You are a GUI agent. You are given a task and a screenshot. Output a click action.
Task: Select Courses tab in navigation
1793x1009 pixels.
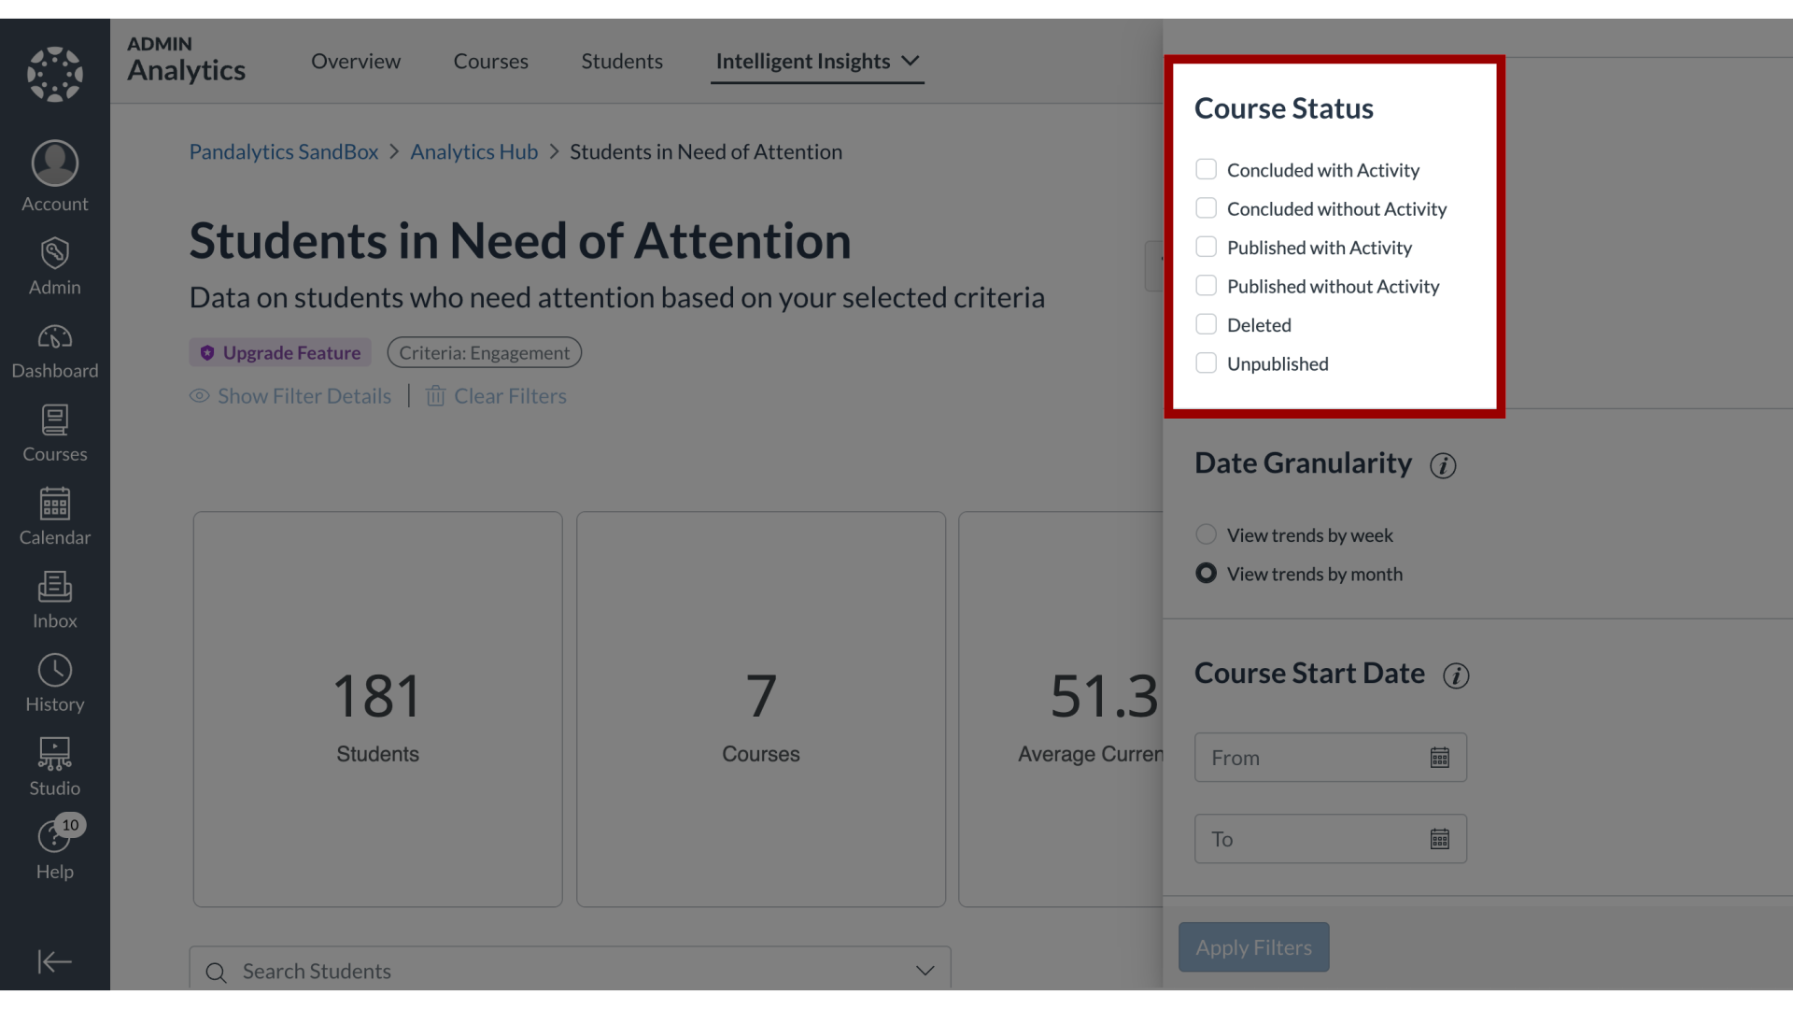[490, 61]
